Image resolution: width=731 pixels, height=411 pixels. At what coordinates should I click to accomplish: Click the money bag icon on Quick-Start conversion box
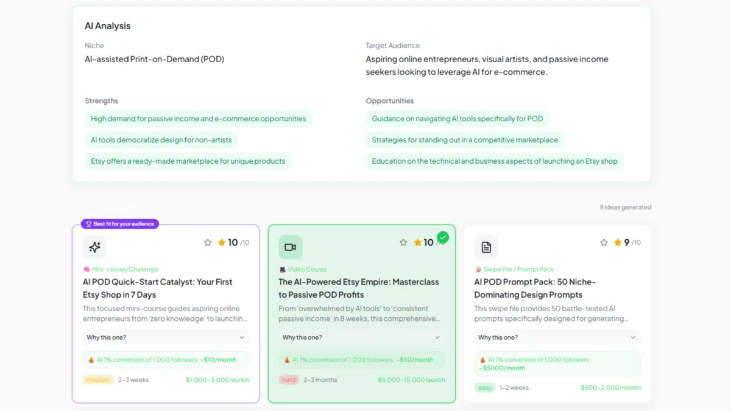[x=91, y=360]
